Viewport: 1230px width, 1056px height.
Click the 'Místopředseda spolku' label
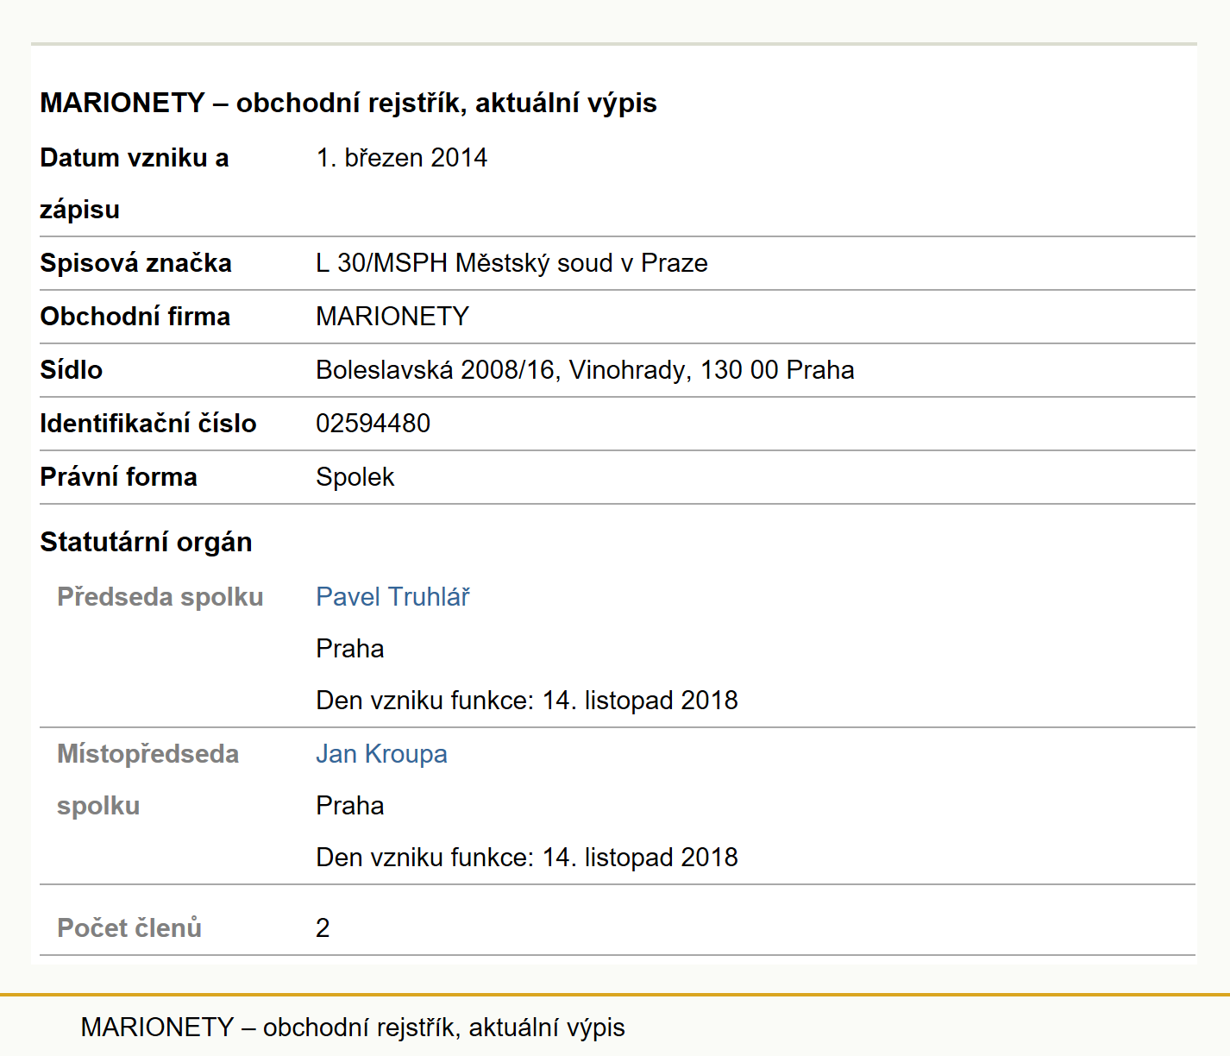(147, 779)
